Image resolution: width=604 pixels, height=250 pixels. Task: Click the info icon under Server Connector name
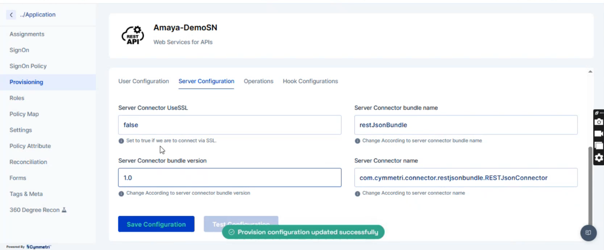click(357, 193)
